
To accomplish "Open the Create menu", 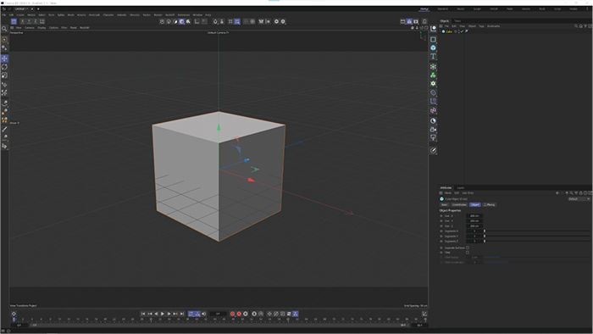I will 20,15.
